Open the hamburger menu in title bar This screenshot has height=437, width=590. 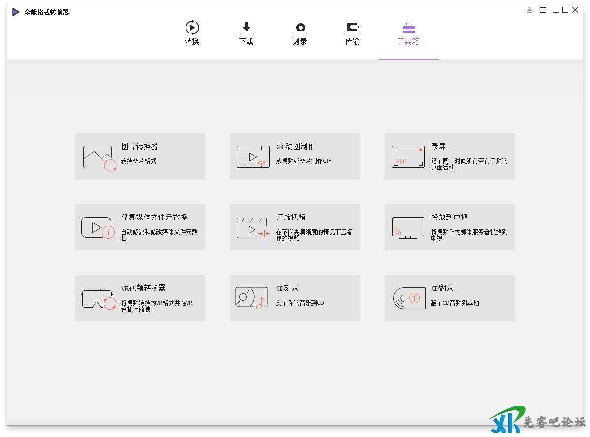pyautogui.click(x=543, y=10)
